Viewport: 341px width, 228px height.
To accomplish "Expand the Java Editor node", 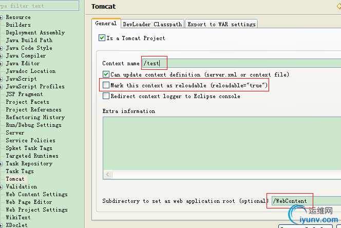I will coord(1,64).
